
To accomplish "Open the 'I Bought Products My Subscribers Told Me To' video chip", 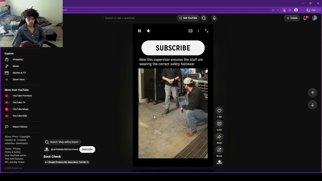I will (67, 162).
